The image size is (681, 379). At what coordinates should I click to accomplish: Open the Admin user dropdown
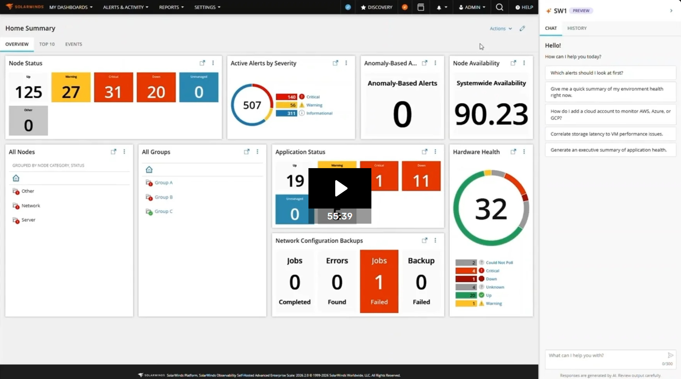472,7
